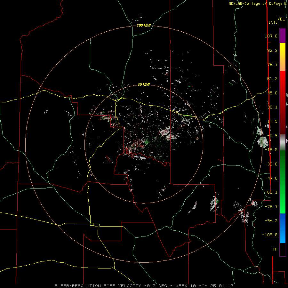The height and width of the screenshot is (288, 288).
Task: Click the 100 NMI range ring label
Action: coord(144,25)
